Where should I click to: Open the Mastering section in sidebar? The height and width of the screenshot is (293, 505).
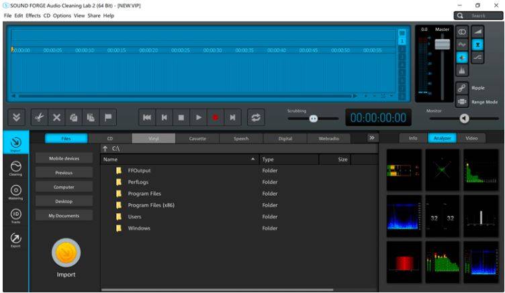pyautogui.click(x=16, y=192)
